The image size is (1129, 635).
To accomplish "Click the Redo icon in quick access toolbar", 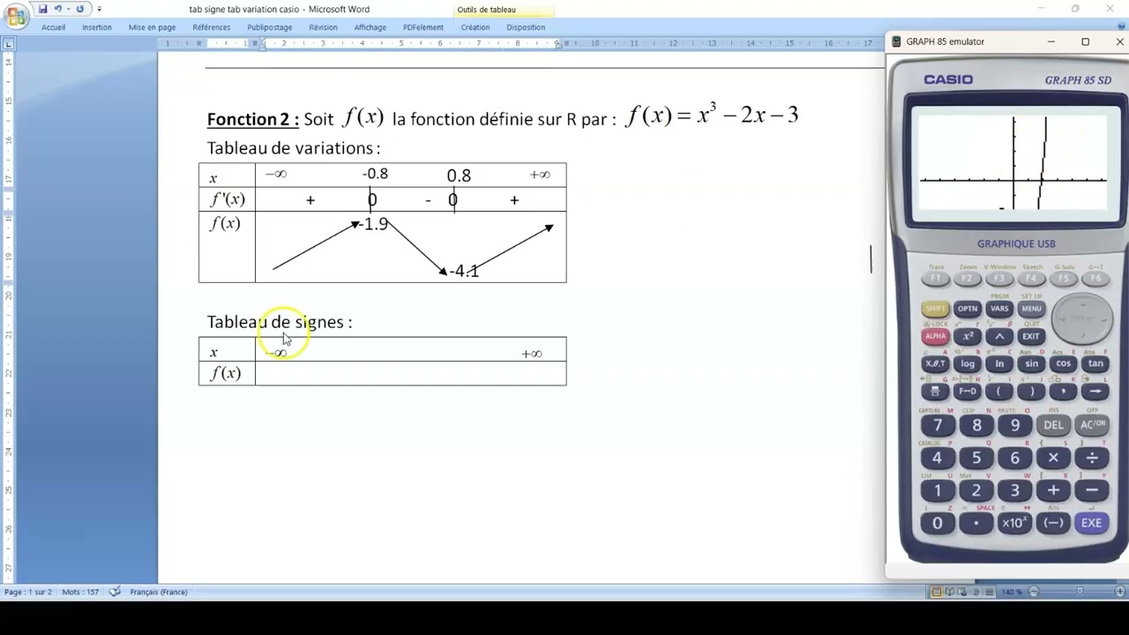I will (x=79, y=9).
